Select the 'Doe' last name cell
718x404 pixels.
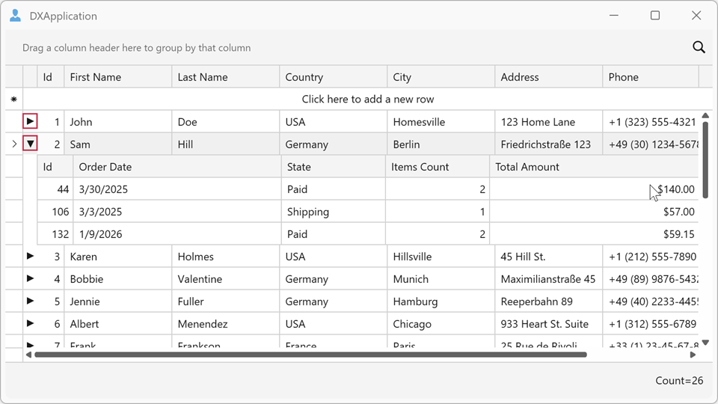point(226,122)
